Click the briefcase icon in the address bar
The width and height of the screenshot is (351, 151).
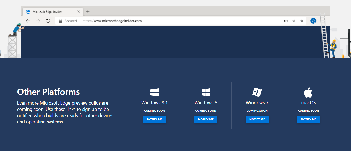(286, 21)
